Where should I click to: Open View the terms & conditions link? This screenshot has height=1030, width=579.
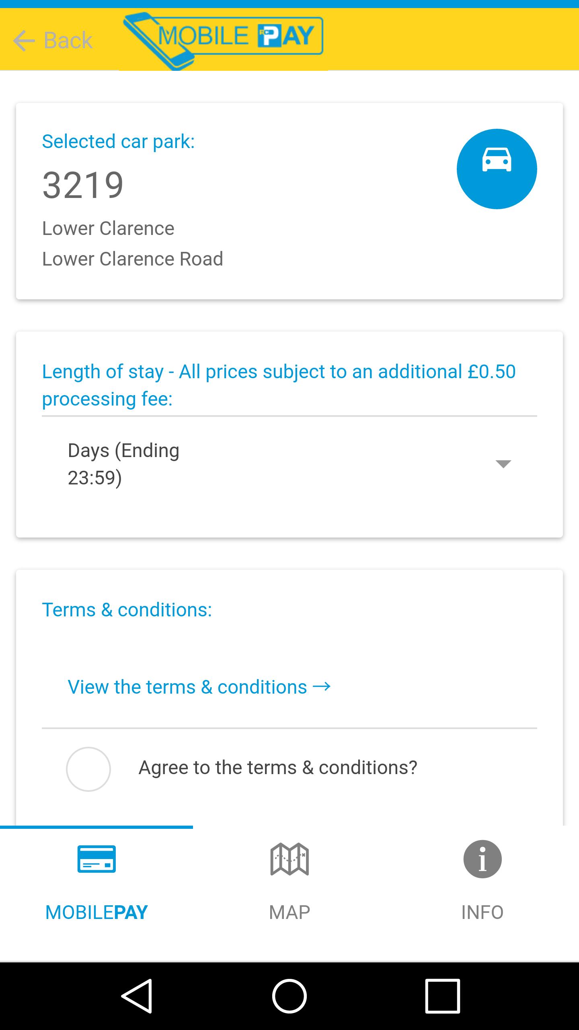[199, 687]
